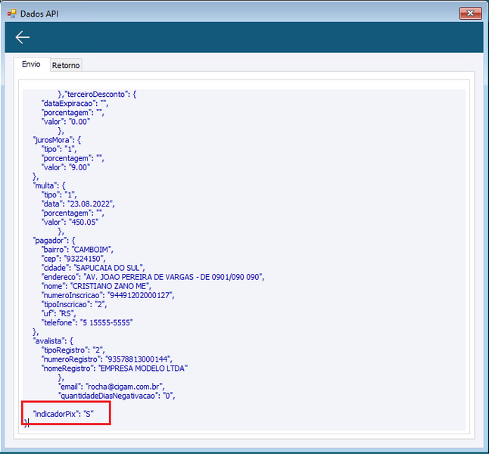This screenshot has width=489, height=454.
Task: Click the "jurosMora" line
Action: (x=57, y=140)
